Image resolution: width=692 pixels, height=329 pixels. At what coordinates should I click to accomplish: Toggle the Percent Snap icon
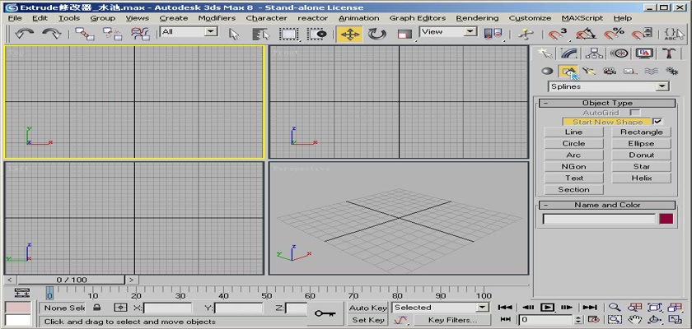(614, 34)
